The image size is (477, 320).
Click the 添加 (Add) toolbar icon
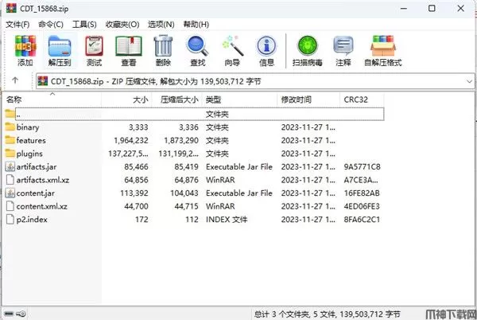[x=25, y=46]
